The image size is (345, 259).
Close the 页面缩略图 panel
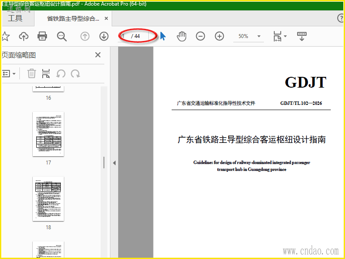coord(98,55)
